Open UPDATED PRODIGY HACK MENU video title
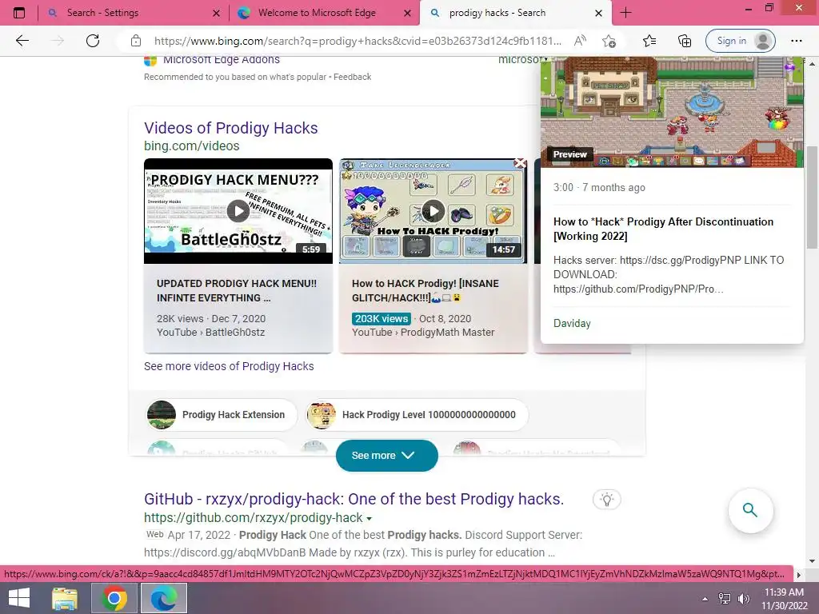This screenshot has height=614, width=819. (237, 291)
